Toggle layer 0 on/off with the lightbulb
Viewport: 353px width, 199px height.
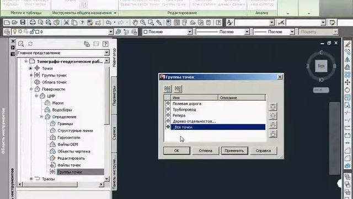tap(15, 32)
